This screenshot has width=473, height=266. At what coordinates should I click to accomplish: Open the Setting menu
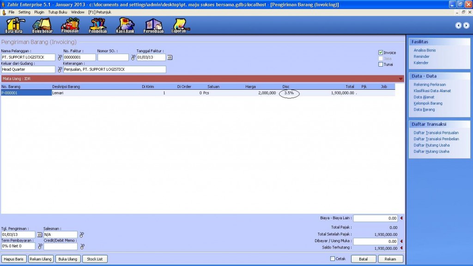click(24, 12)
